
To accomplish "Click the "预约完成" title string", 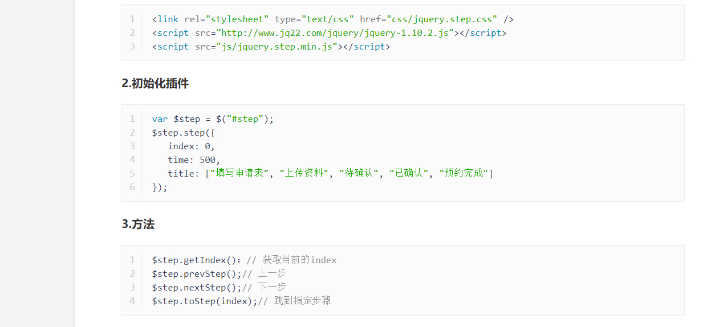I will point(464,174).
